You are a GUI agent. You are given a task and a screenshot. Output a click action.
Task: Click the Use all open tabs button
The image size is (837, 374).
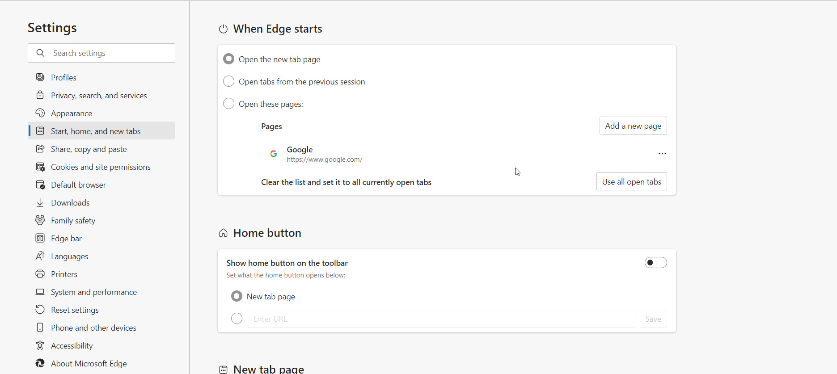[x=631, y=182]
